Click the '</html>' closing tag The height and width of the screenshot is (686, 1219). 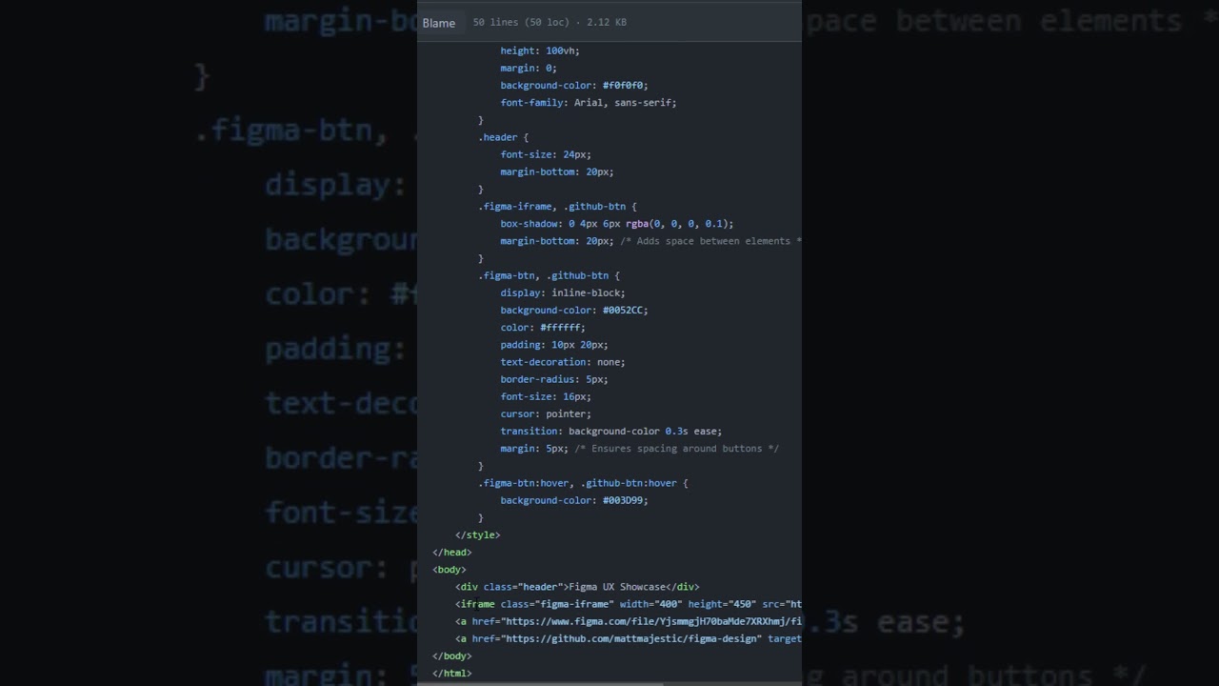click(x=452, y=673)
